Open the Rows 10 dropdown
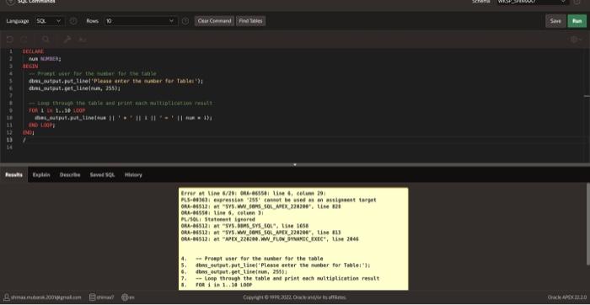This screenshot has width=590, height=305. 141,21
